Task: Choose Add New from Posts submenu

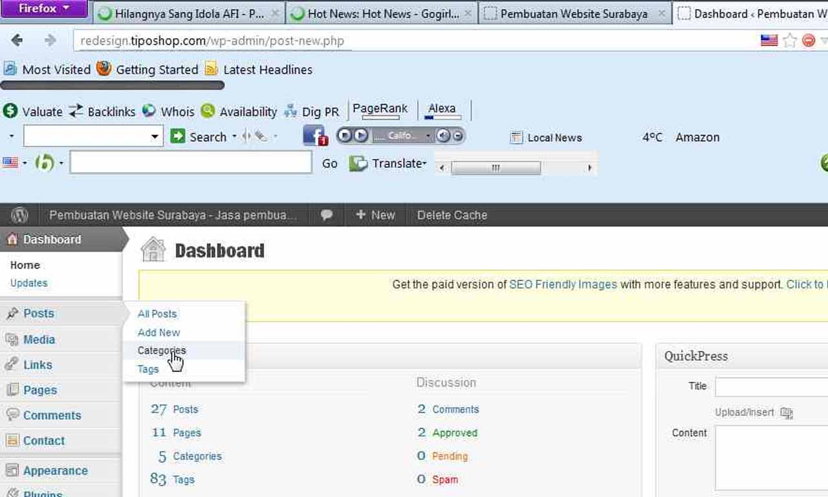Action: point(159,333)
